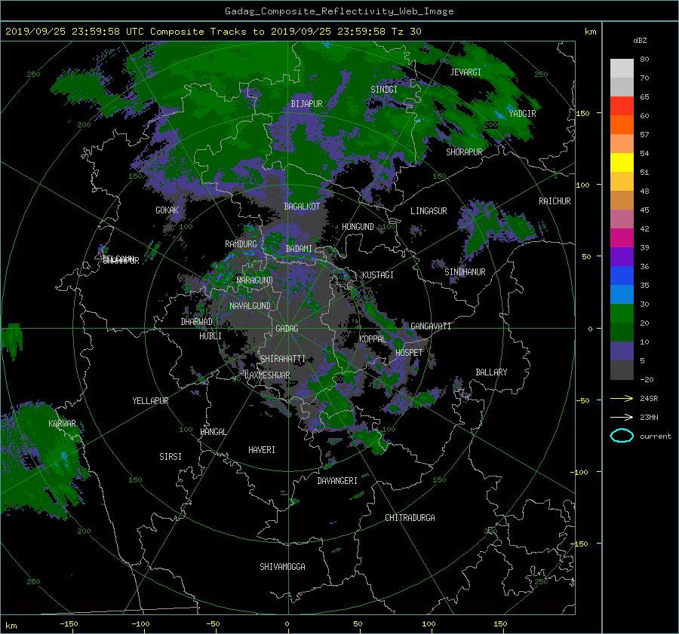This screenshot has height=634, width=679.
Task: Click the blue 35 dBZ legend swatch
Action: coord(622,276)
